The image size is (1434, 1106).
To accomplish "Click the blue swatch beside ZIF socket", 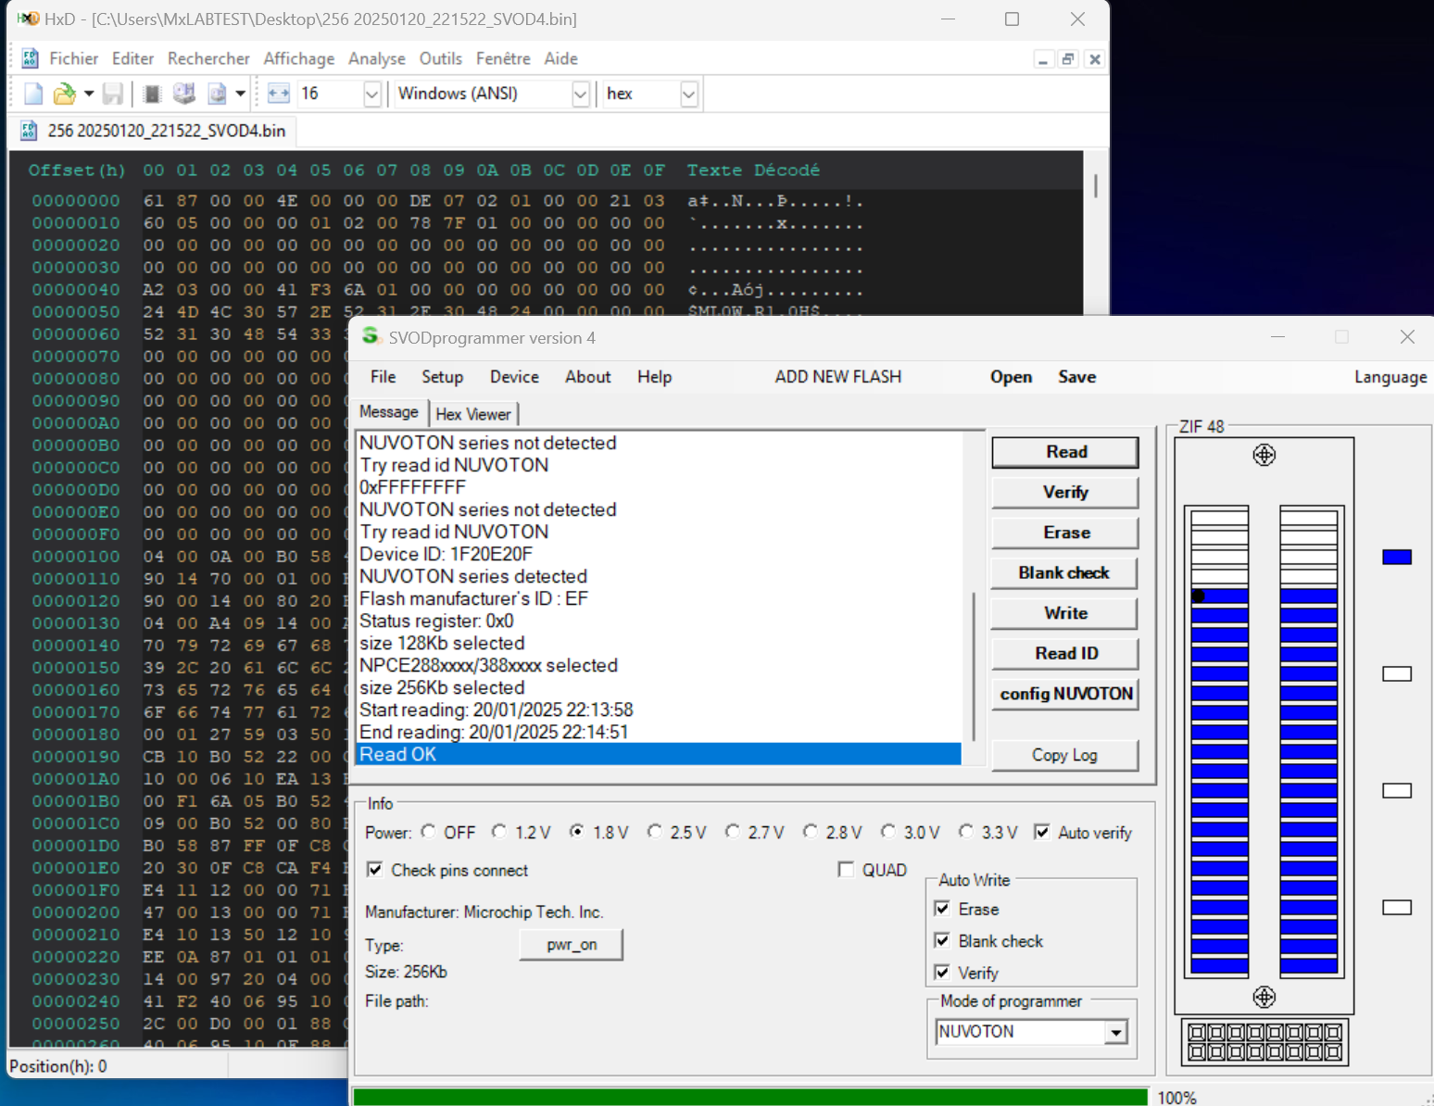I will coord(1396,557).
